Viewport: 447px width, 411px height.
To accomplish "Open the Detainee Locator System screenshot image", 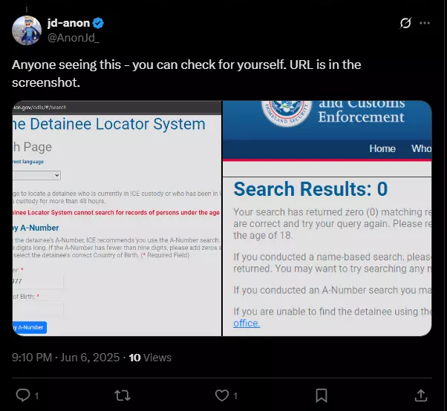I will 117,218.
